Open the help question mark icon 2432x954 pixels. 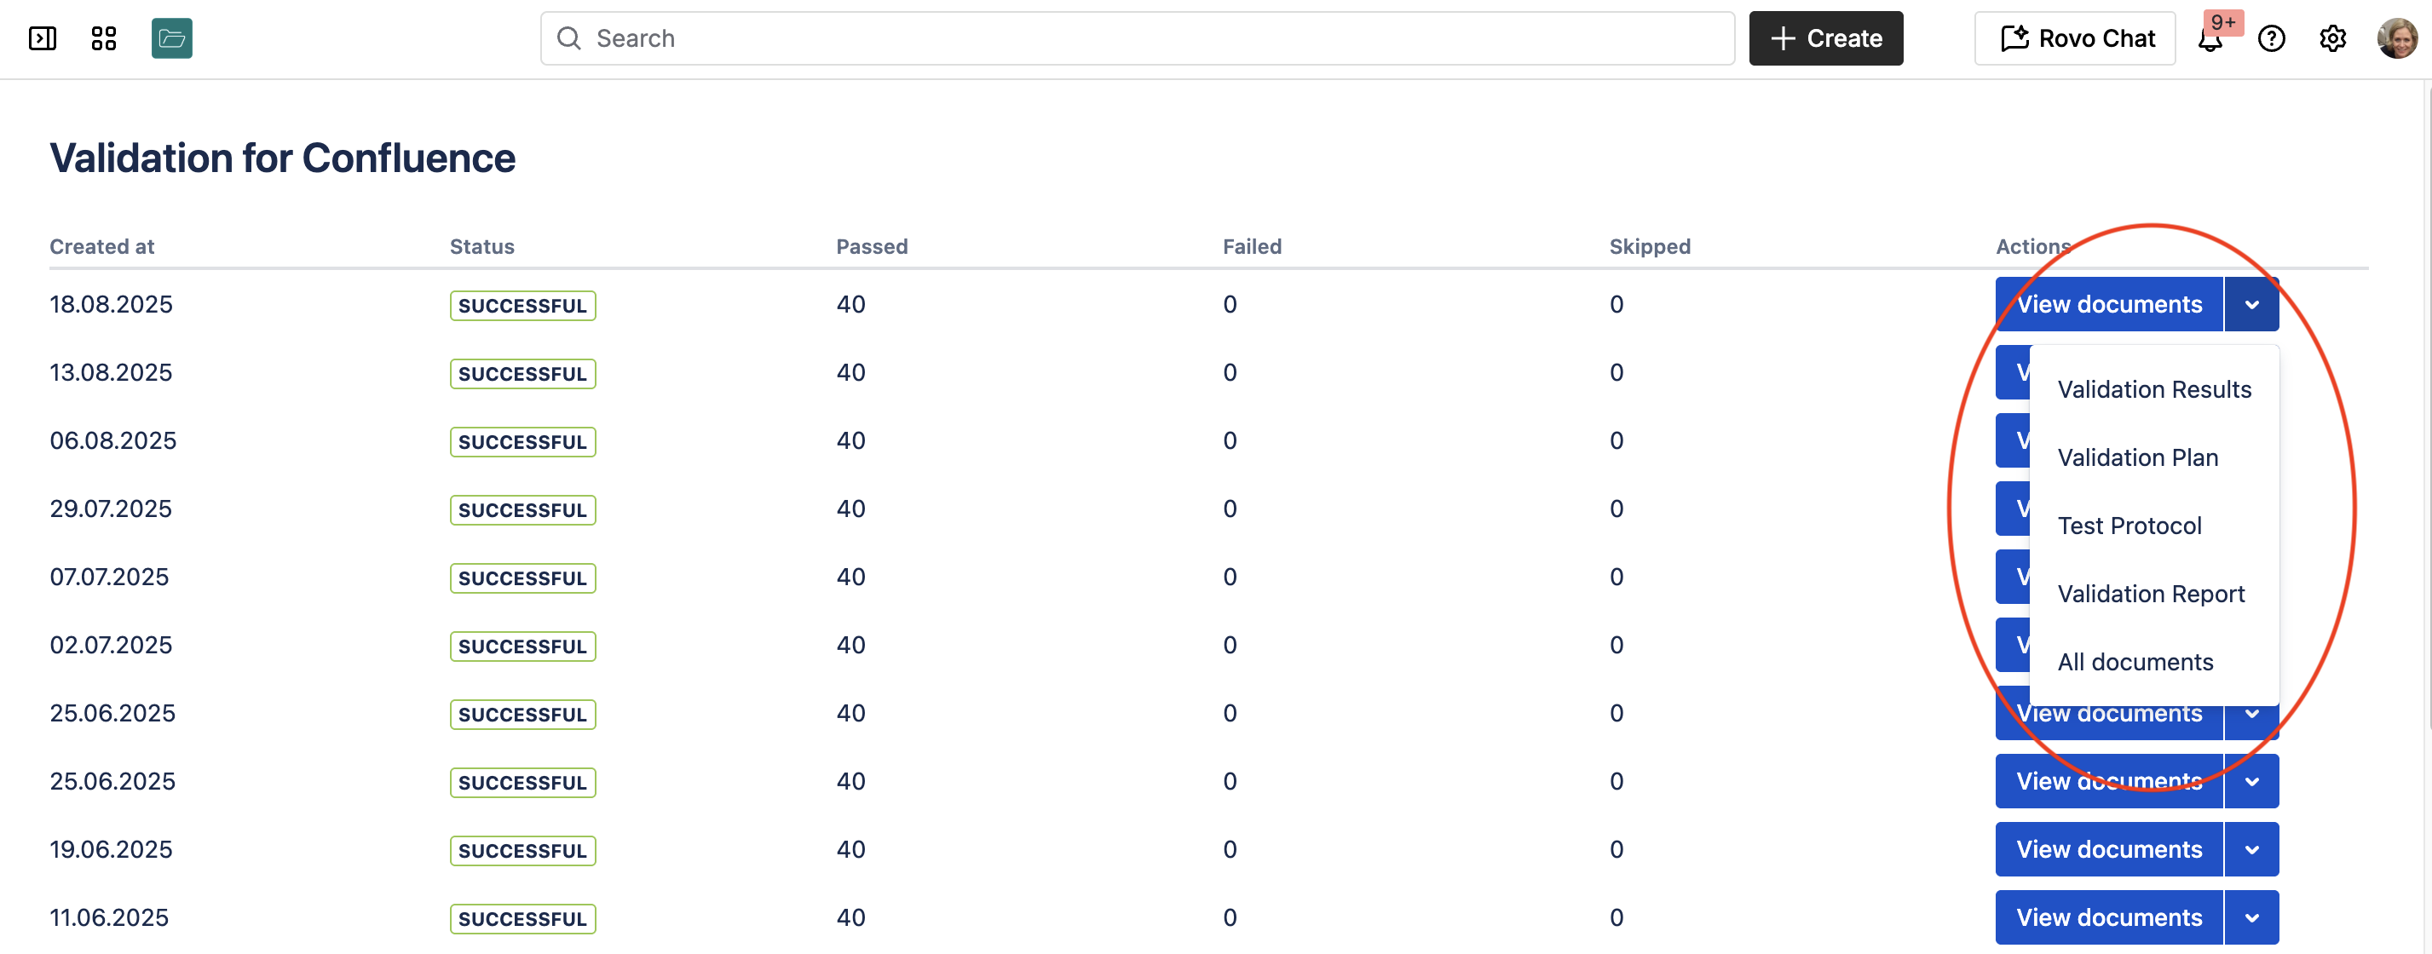click(2272, 38)
